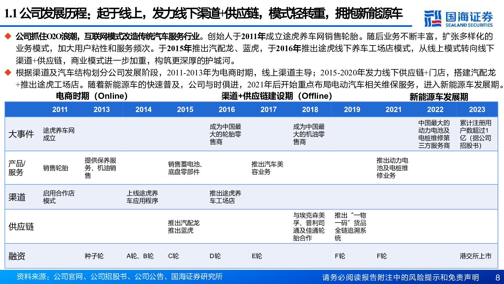Click the A轮、B轮 financing cell
The image size is (504, 284).
[140, 256]
